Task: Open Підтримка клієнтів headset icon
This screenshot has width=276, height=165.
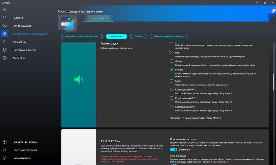Action: (x=5, y=50)
